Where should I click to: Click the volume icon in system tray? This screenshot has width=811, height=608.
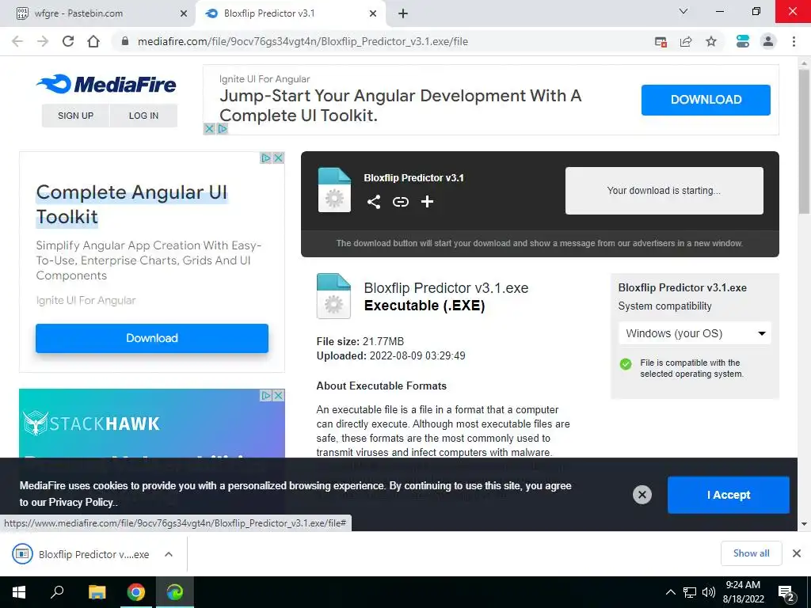709,592
